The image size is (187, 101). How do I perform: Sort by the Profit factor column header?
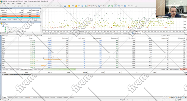tap(77, 38)
